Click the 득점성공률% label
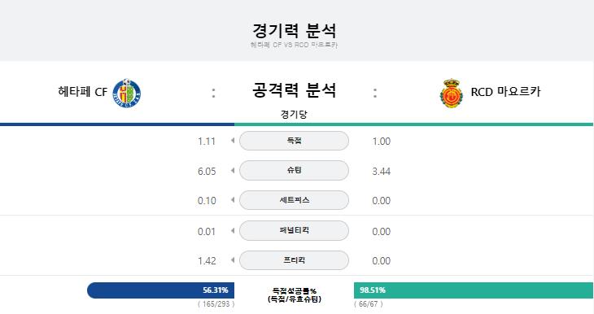The height and width of the screenshot is (314, 594). [x=294, y=291]
